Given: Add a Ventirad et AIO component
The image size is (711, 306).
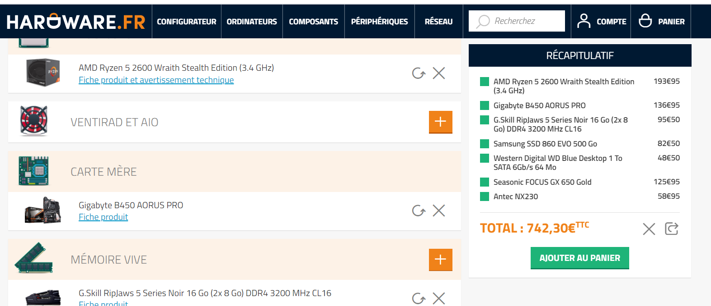Looking at the screenshot, I should click(440, 122).
